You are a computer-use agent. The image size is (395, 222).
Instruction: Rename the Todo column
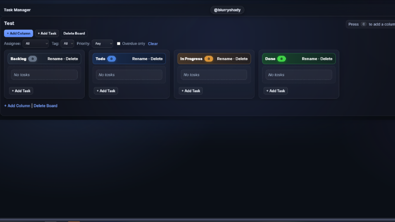[140, 59]
